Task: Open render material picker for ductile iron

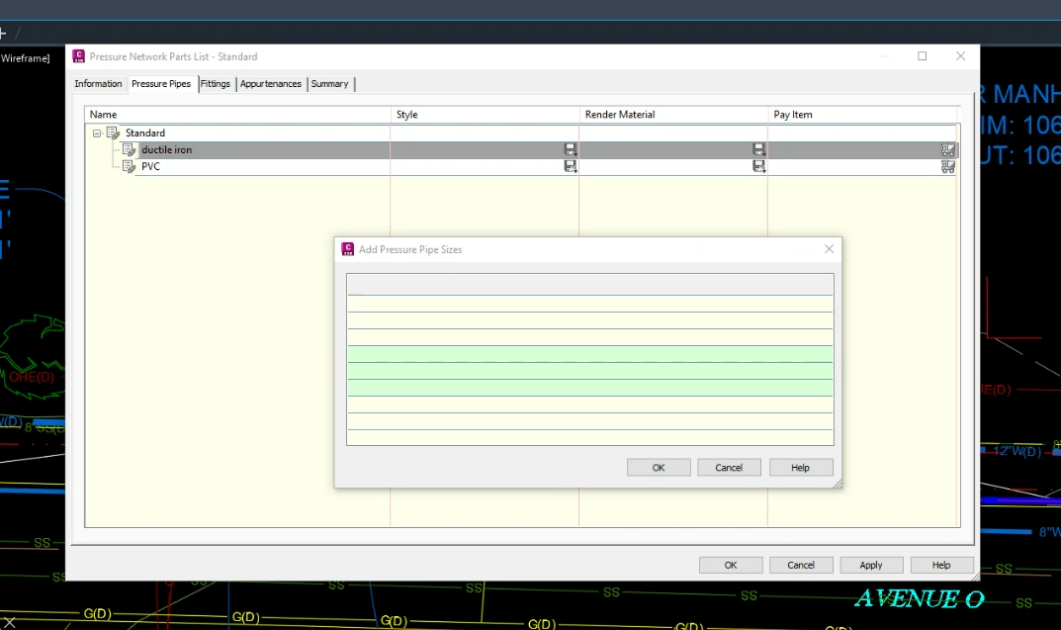Action: tap(759, 149)
